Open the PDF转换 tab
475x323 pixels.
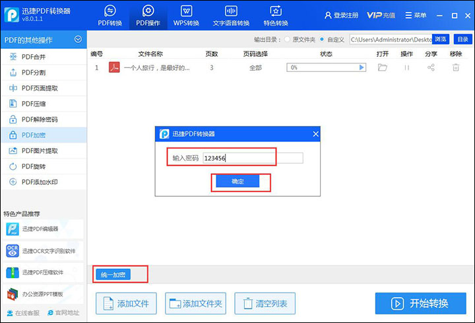click(x=110, y=15)
